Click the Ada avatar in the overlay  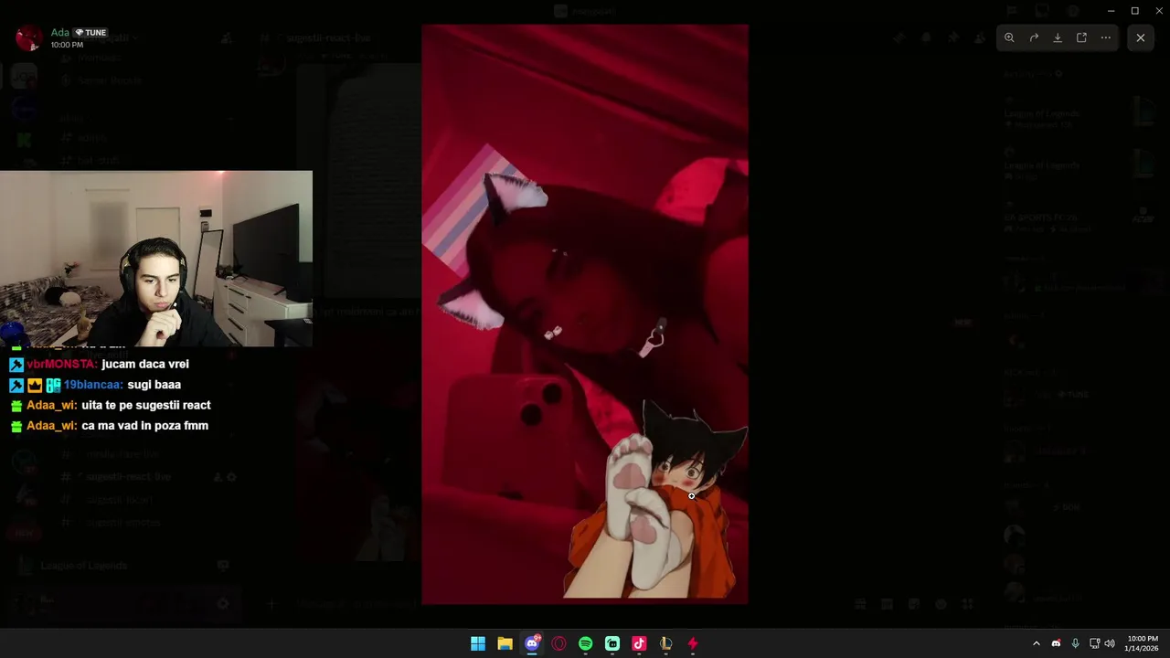[29, 37]
